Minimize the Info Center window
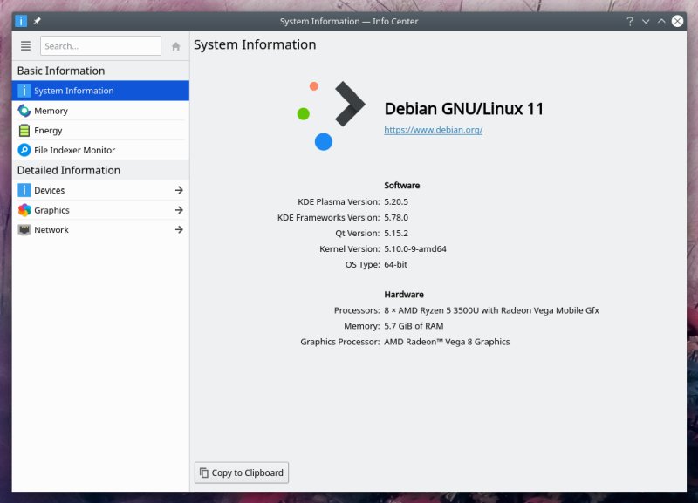698x503 pixels. tap(646, 21)
